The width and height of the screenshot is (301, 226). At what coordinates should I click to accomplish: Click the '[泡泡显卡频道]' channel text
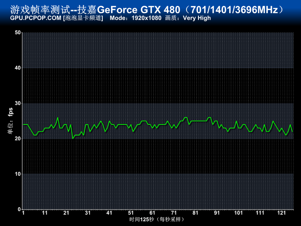coord(83,18)
